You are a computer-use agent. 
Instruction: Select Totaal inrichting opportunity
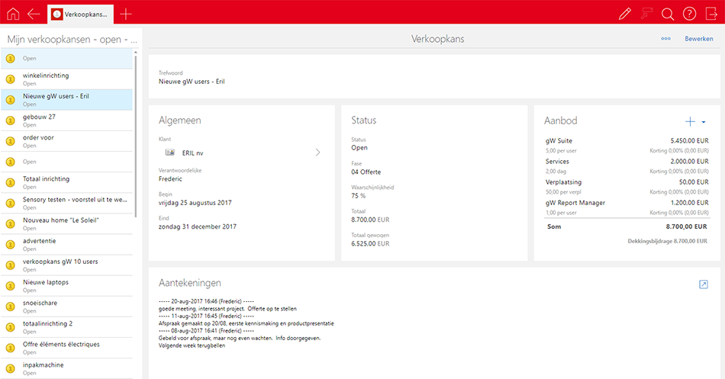[x=67, y=182]
